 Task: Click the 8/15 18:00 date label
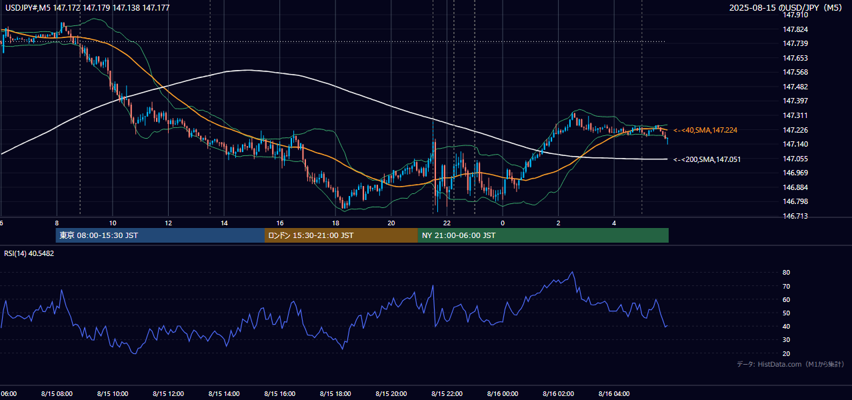(335, 393)
